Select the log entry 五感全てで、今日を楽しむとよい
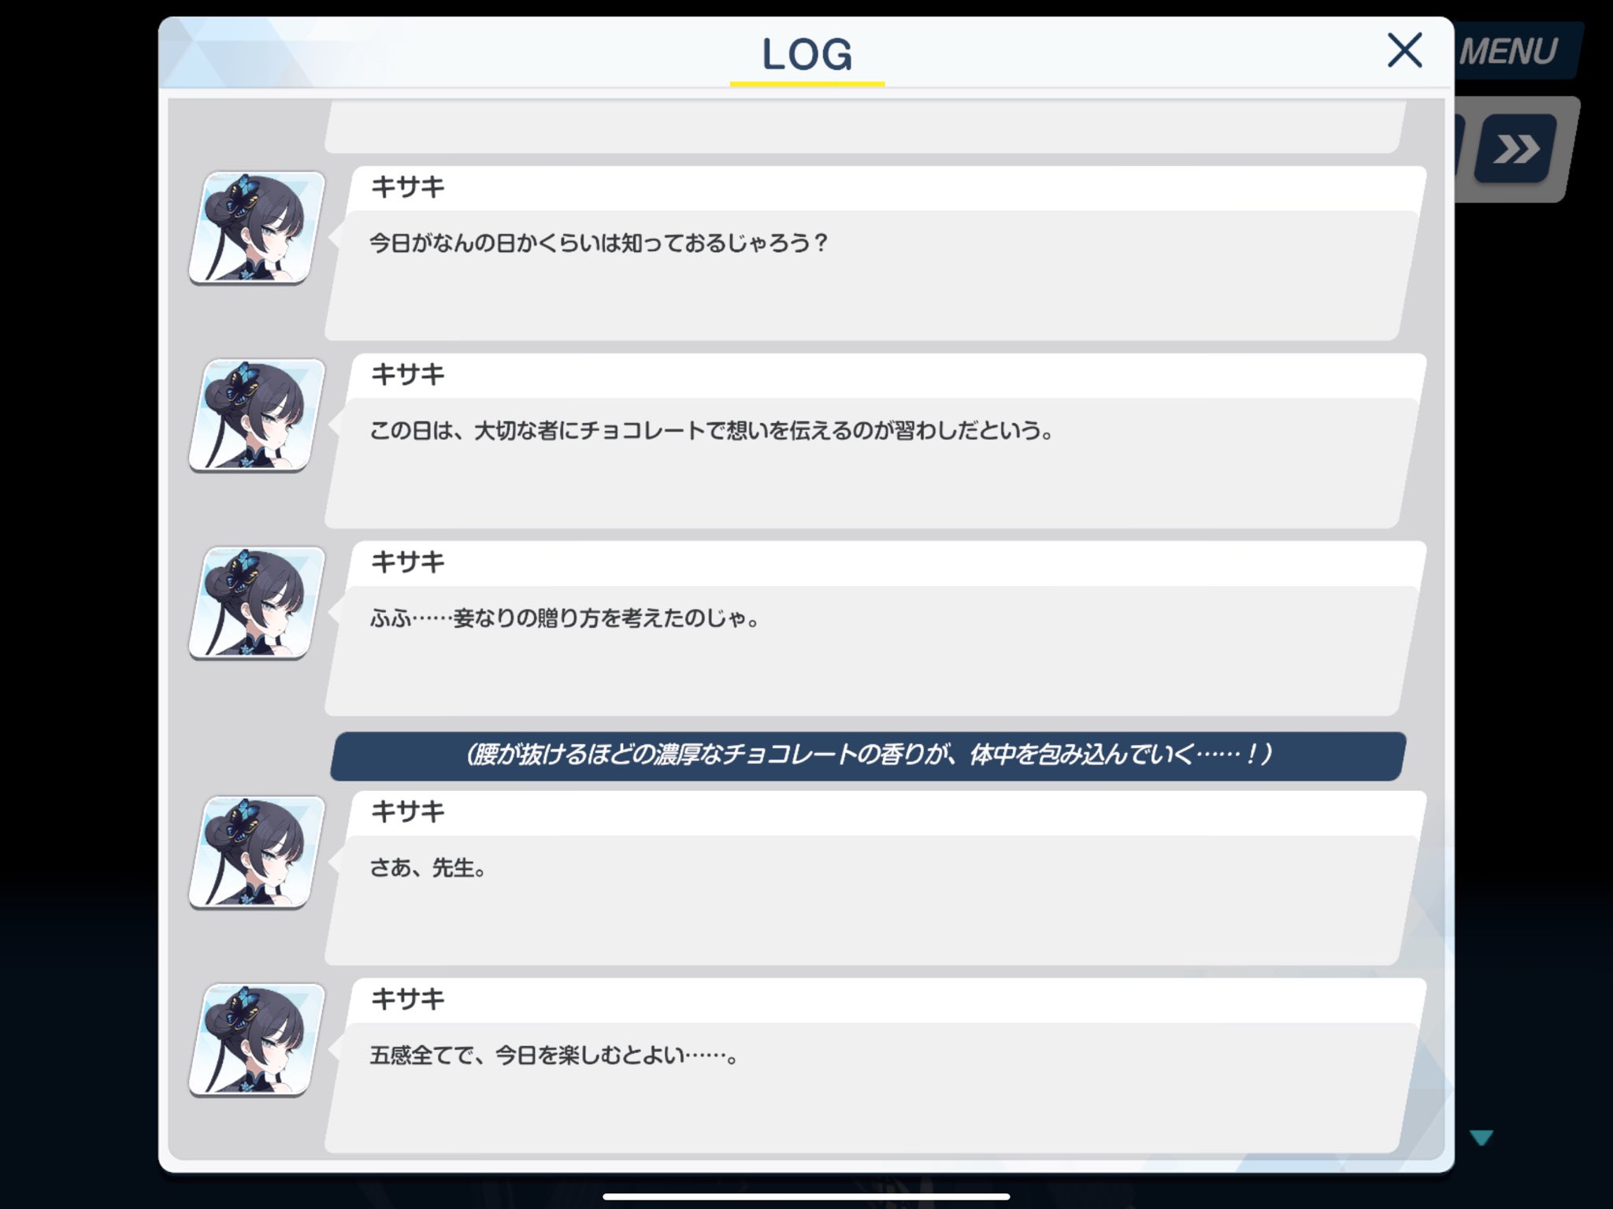Viewport: 1613px width, 1209px height. [874, 1065]
